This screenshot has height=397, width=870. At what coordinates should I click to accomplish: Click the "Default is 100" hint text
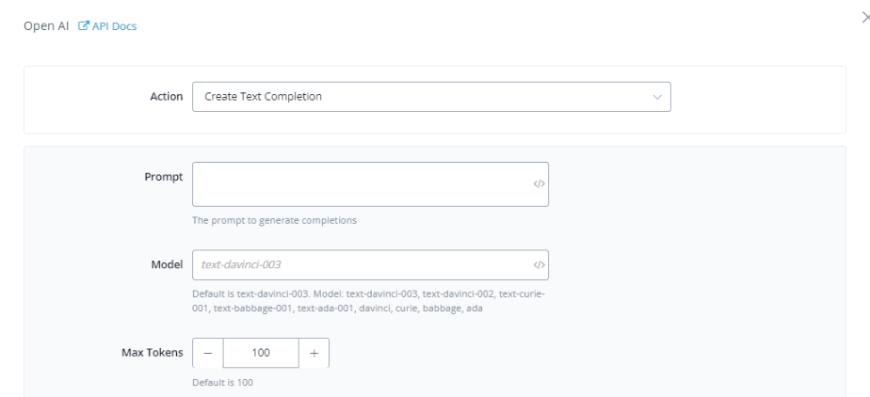(222, 383)
